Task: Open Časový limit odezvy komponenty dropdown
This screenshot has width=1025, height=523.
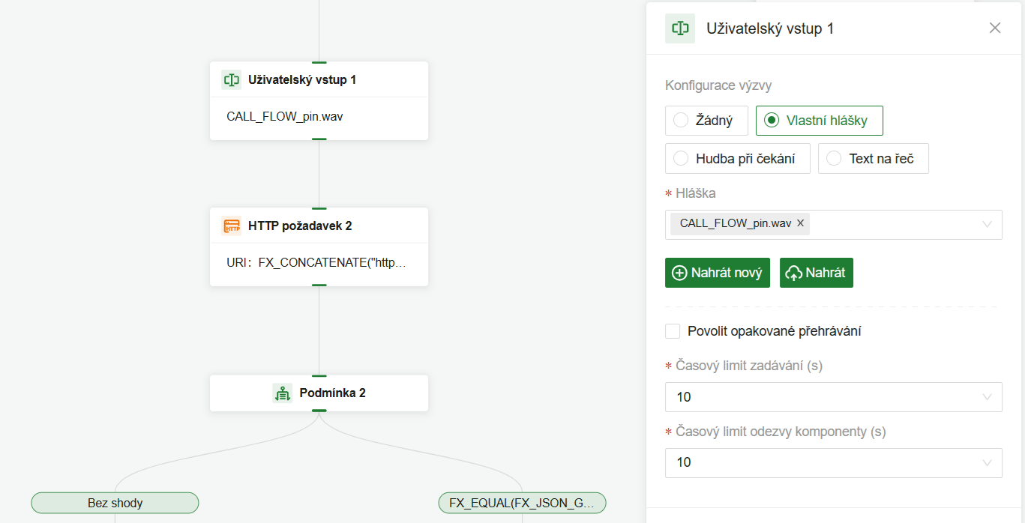Action: 987,462
